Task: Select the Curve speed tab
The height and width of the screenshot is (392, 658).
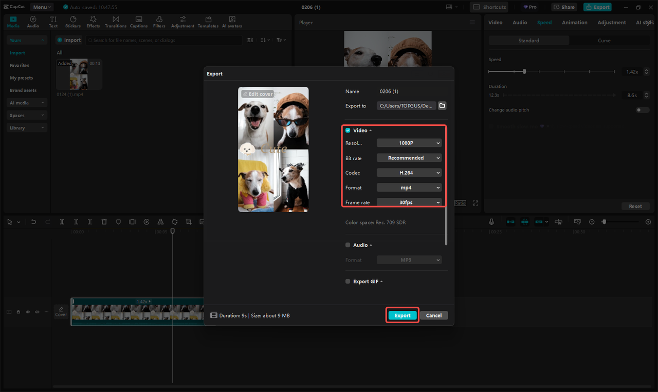Action: 604,40
